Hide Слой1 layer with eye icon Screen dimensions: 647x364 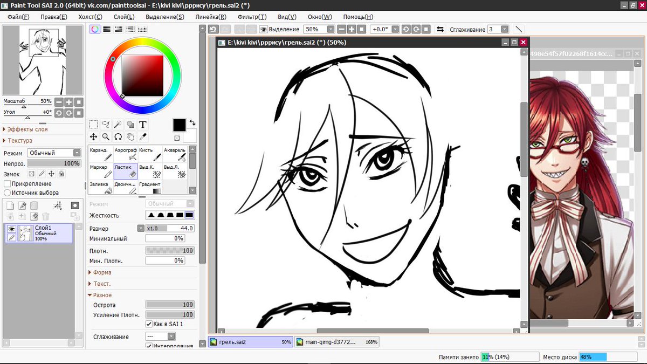click(x=11, y=229)
